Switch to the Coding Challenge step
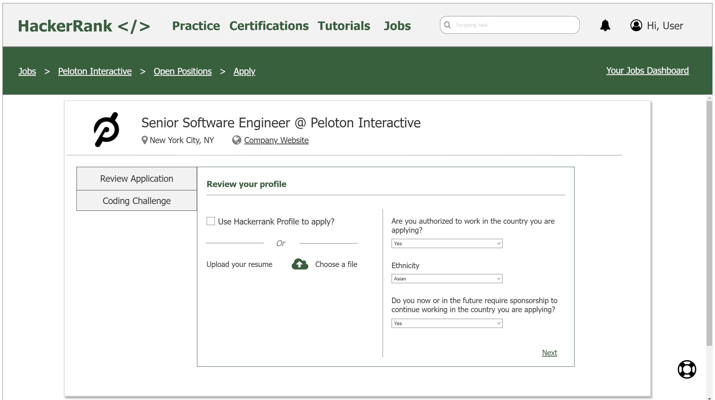This screenshot has width=715, height=400. pyautogui.click(x=136, y=200)
